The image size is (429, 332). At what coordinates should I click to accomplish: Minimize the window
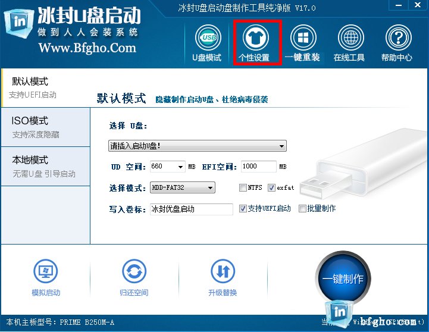[399, 5]
